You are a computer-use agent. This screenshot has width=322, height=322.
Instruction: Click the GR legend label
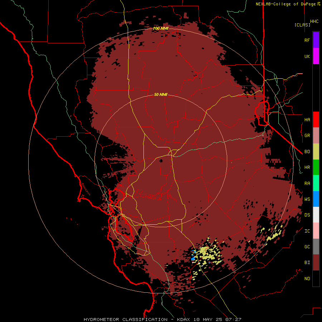tap(307, 136)
